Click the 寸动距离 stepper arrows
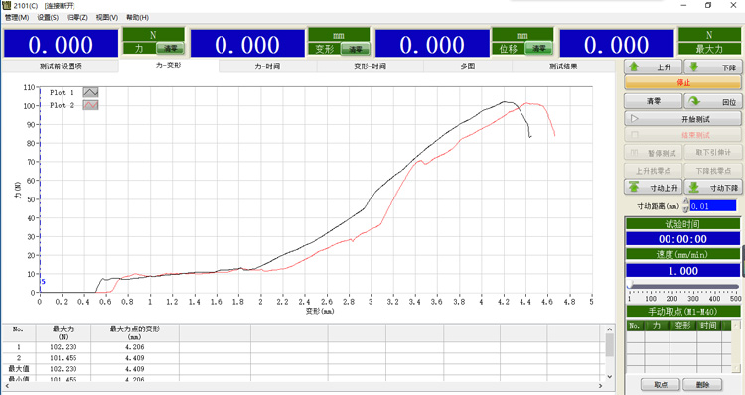The width and height of the screenshot is (745, 395). click(x=685, y=206)
